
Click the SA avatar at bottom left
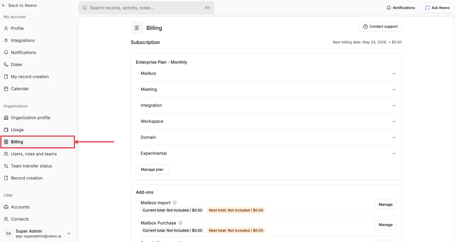[8, 234]
